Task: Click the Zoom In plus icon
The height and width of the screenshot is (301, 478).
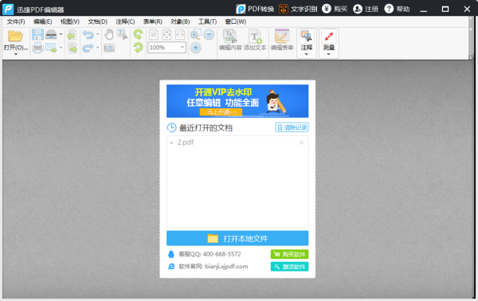Action: 196,48
